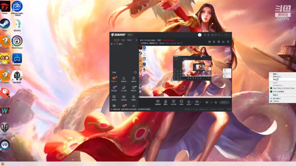Select the red bird desktop icon
Viewport: 296px width, 166px height.
[5, 94]
